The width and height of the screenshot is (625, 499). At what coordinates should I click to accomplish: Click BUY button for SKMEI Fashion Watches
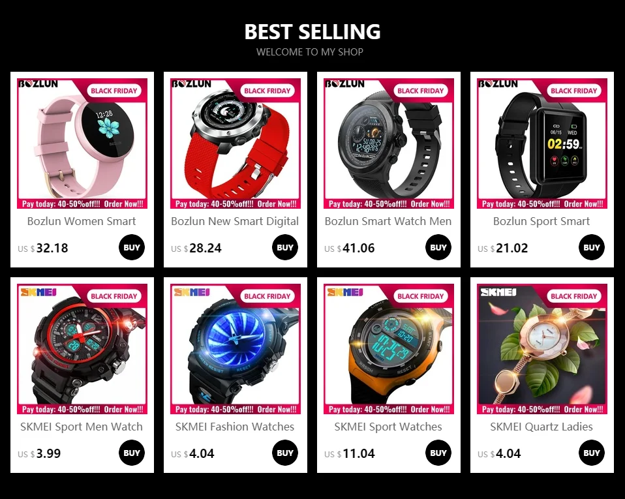pyautogui.click(x=285, y=453)
